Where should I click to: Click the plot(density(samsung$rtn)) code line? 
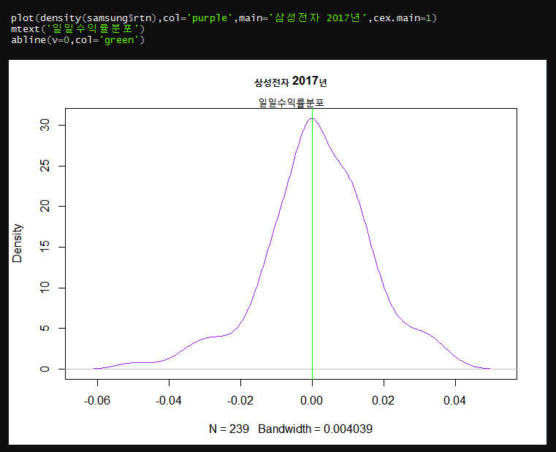coord(224,18)
